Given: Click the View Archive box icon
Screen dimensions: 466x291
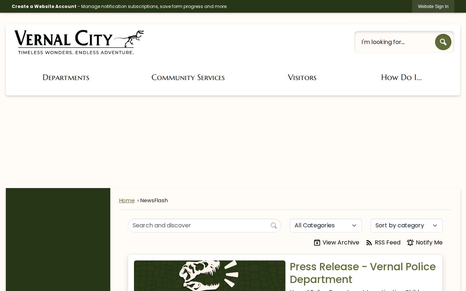Looking at the screenshot, I should [x=317, y=243].
